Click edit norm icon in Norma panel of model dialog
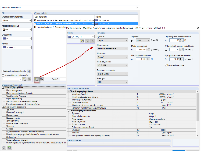The height and width of the screenshot is (156, 201). 87,41
